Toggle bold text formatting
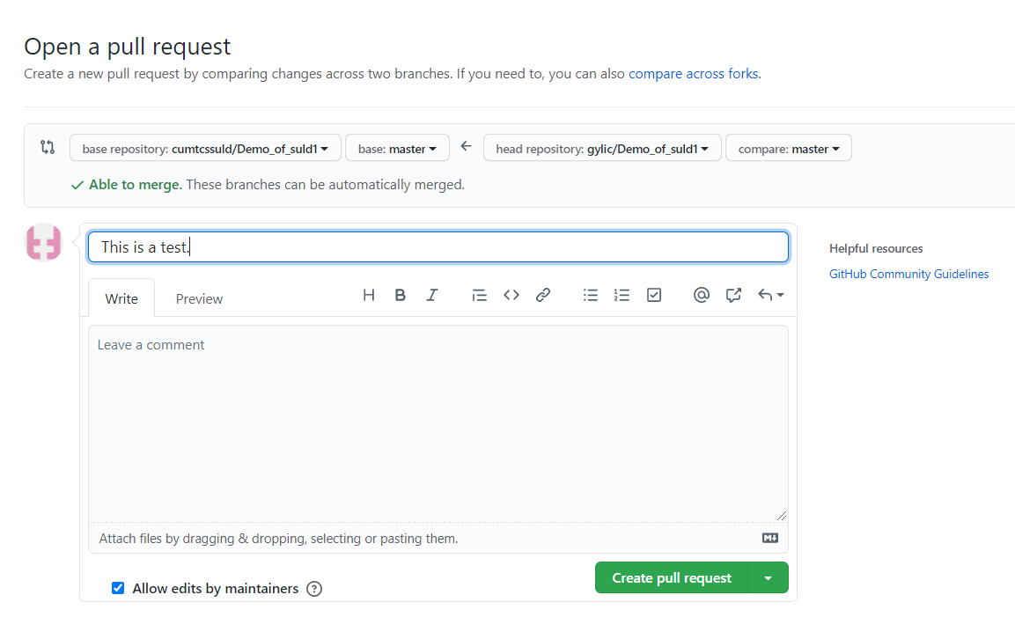Image resolution: width=1015 pixels, height=617 pixels. pos(400,295)
